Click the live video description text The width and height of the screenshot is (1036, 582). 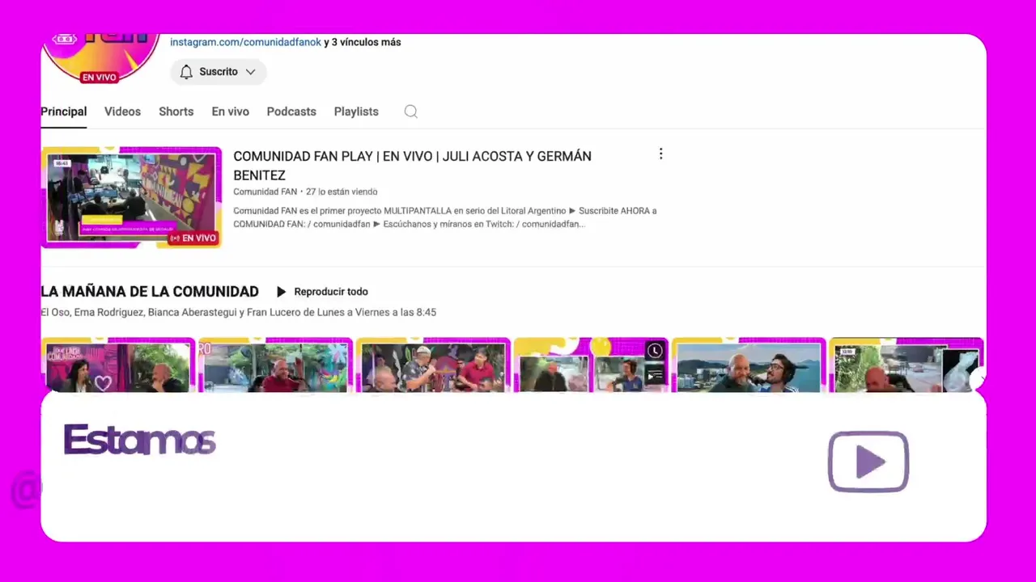pos(445,217)
